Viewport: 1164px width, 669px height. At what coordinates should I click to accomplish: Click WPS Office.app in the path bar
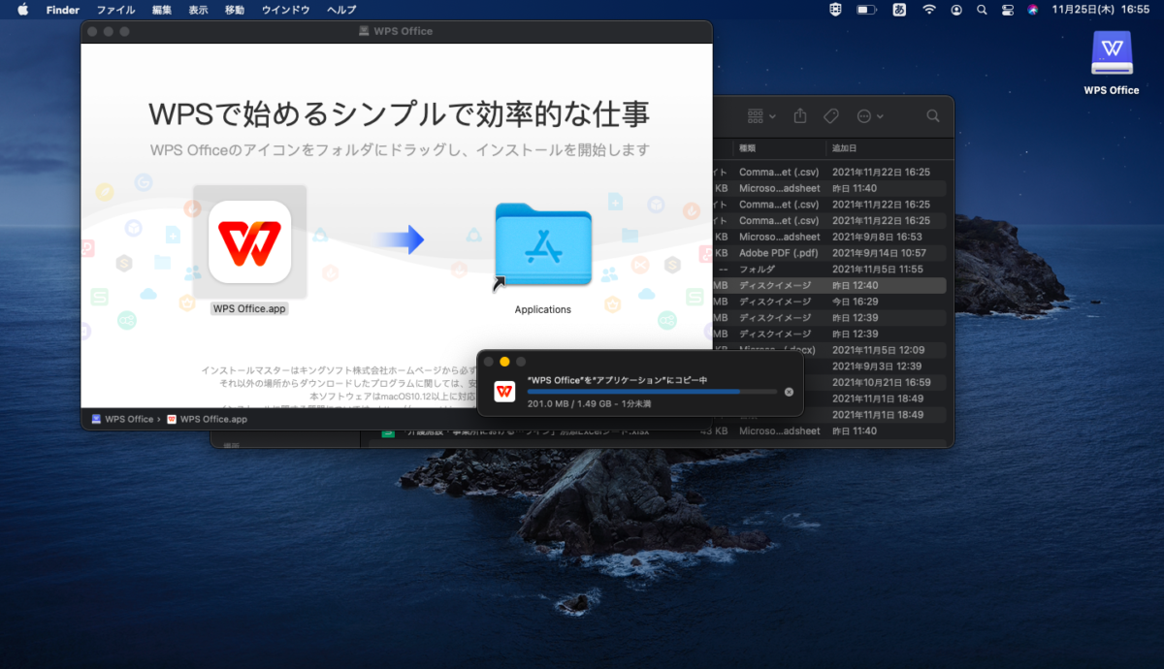point(208,419)
